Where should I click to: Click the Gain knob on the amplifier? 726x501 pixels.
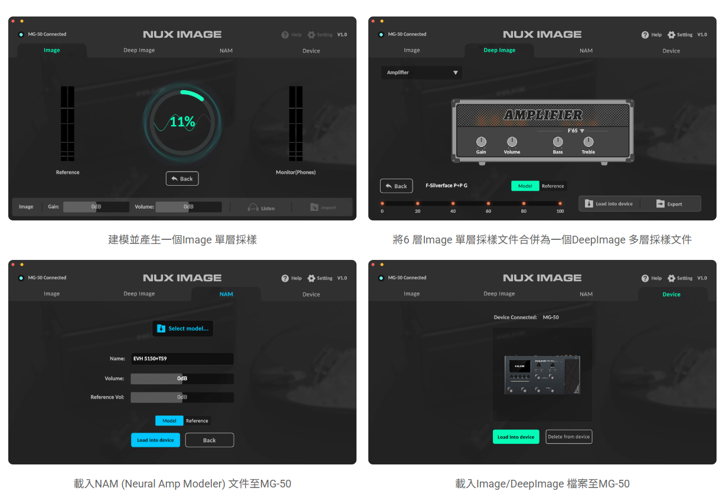481,142
